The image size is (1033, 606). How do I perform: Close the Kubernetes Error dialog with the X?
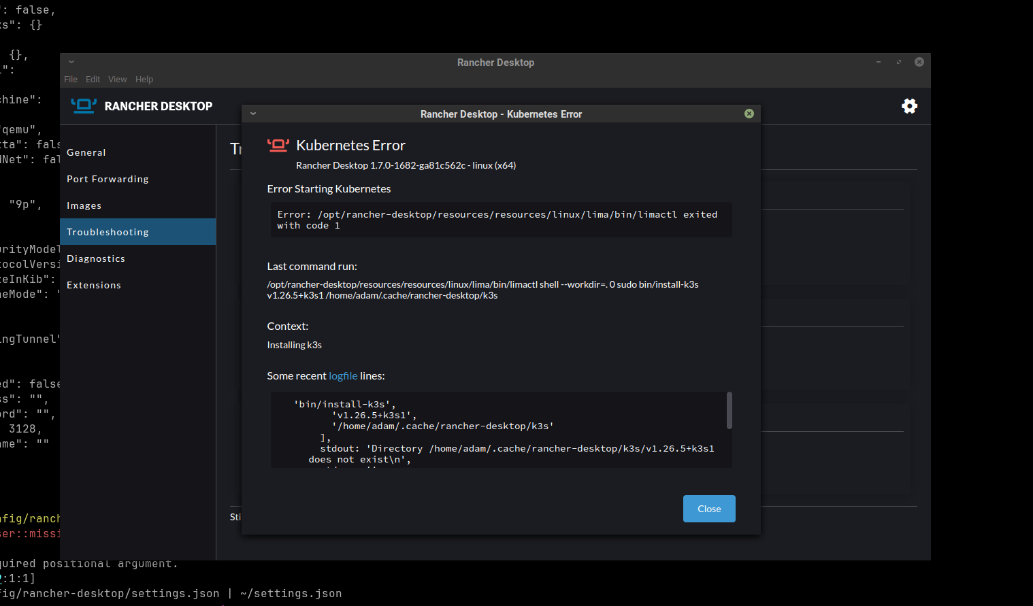click(x=749, y=114)
